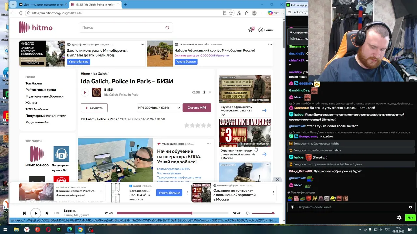Click Узнать больше under Заключи контракт ad
This screenshot has width=417, height=234.
click(78, 62)
